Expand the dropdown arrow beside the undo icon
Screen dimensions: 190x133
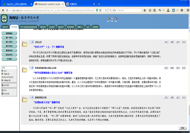pos(163,10)
